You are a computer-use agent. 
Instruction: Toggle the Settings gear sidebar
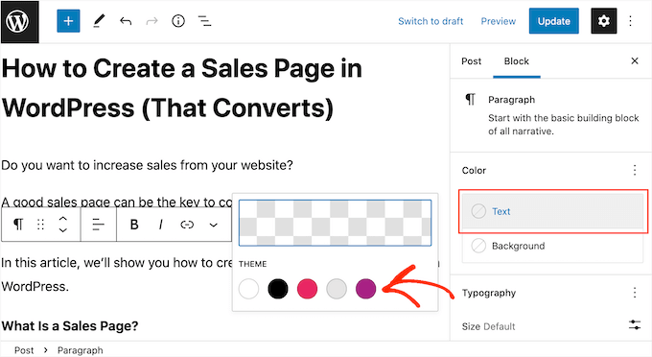604,21
